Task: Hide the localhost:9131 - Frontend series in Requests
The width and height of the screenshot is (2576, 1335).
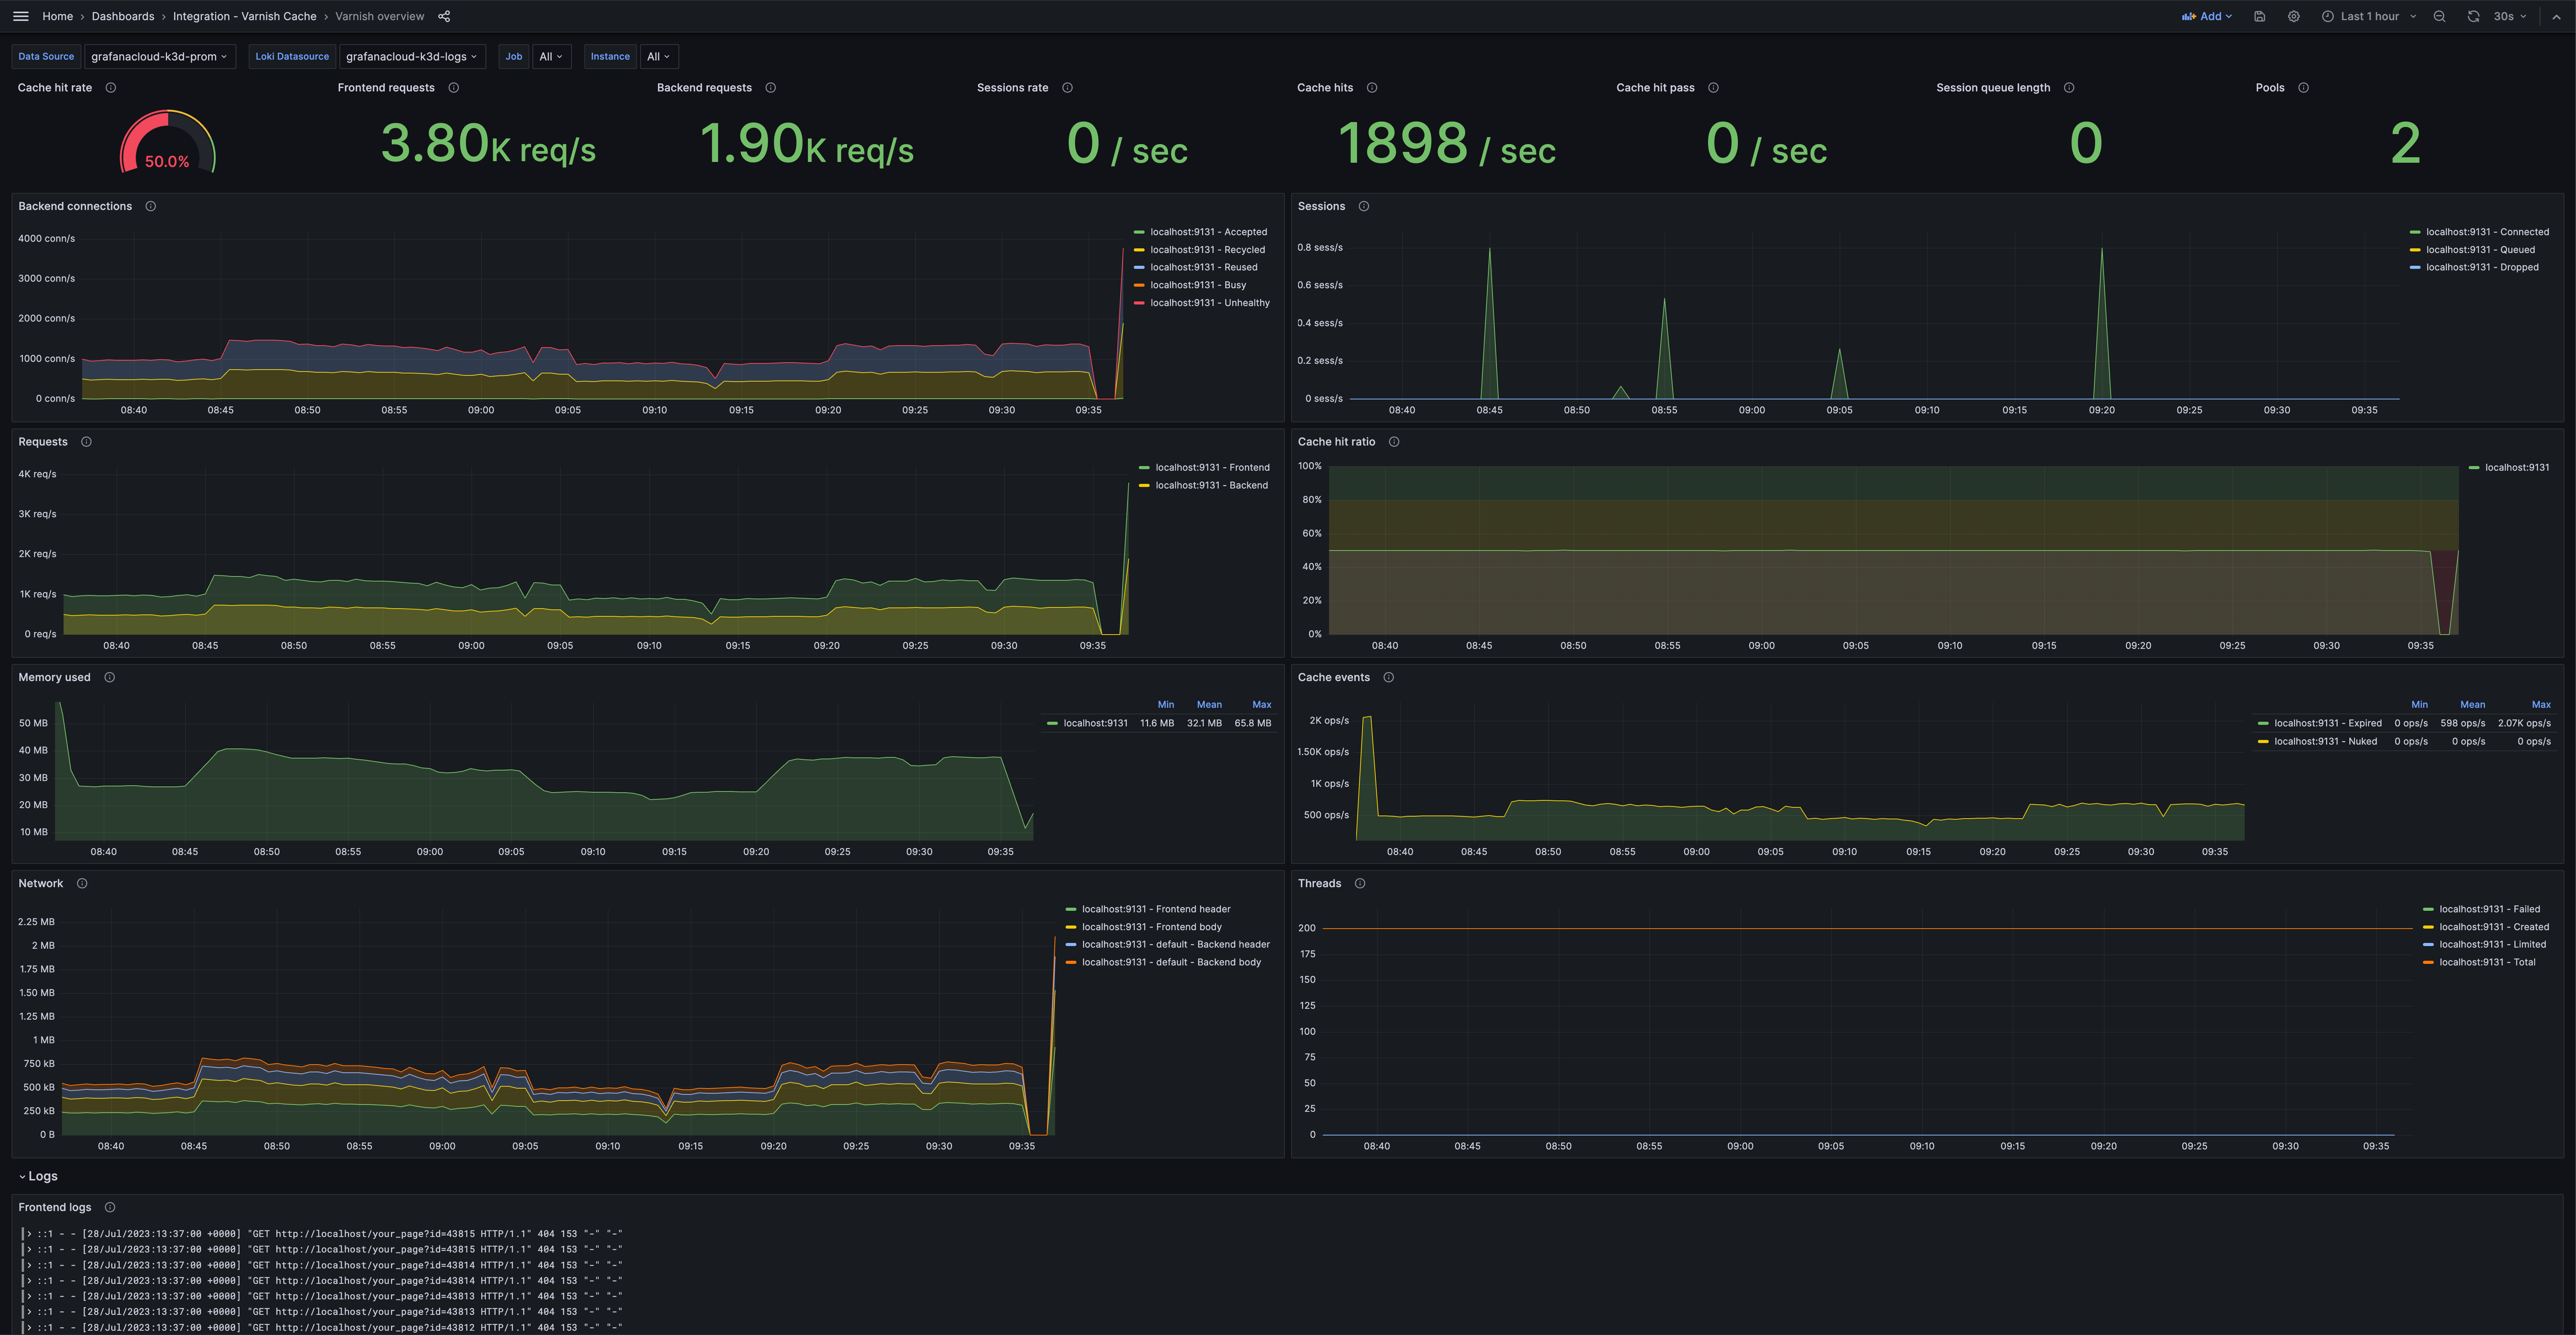Action: click(x=1212, y=467)
